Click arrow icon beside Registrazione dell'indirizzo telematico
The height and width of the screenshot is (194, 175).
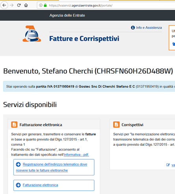tap(18, 164)
